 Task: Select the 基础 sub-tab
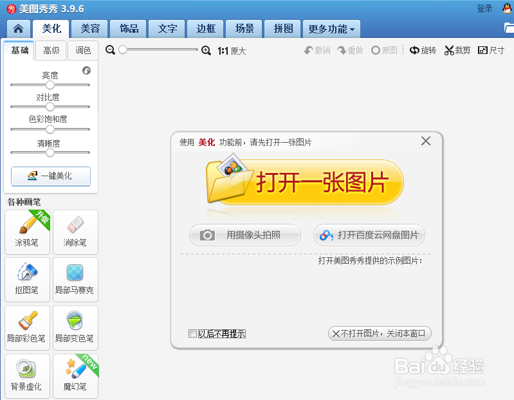coord(19,50)
